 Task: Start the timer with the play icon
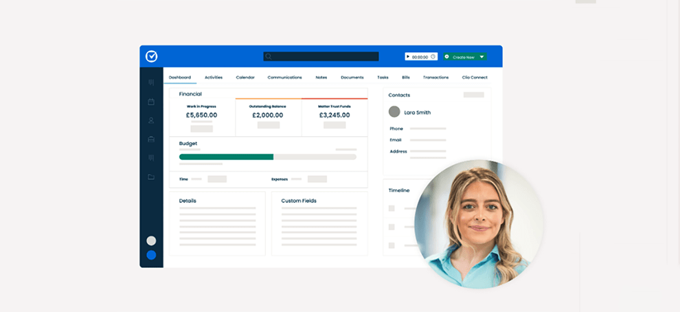pos(408,56)
